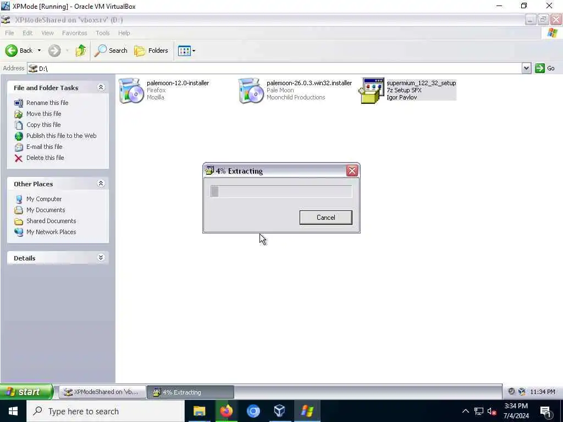The width and height of the screenshot is (563, 422).
Task: Open My Network Places link
Action: (x=51, y=232)
